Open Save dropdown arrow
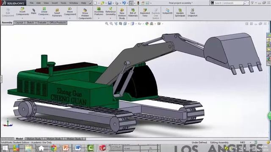Viewport: 271px width, 152px height. [x=113, y=3]
